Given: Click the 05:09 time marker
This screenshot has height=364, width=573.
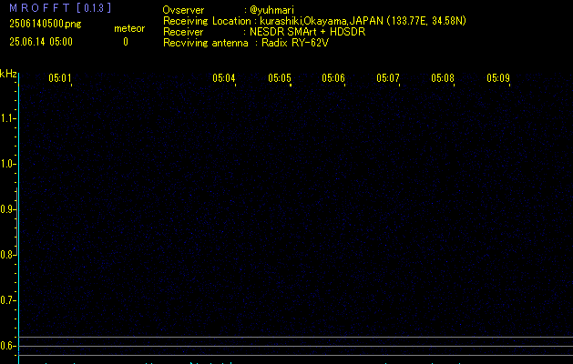Looking at the screenshot, I should click(498, 78).
